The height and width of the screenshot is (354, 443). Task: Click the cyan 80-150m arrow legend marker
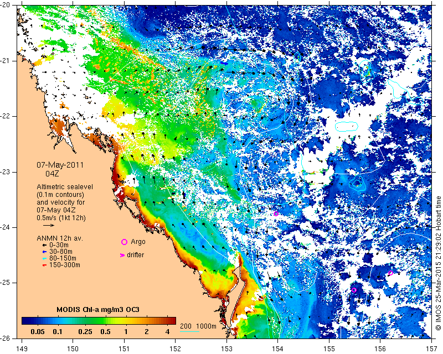[x=44, y=258]
